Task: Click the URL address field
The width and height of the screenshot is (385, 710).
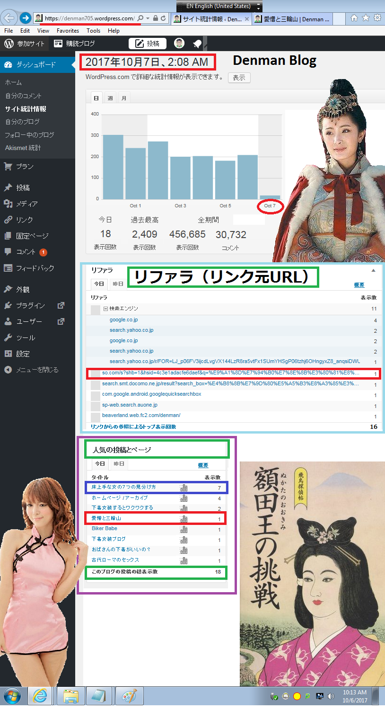Action: tap(90, 18)
